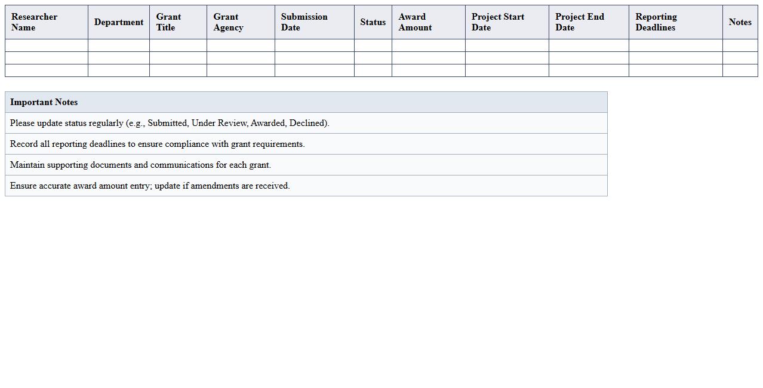The width and height of the screenshot is (763, 388).
Task: Click the Submission Date column header
Action: click(x=314, y=22)
